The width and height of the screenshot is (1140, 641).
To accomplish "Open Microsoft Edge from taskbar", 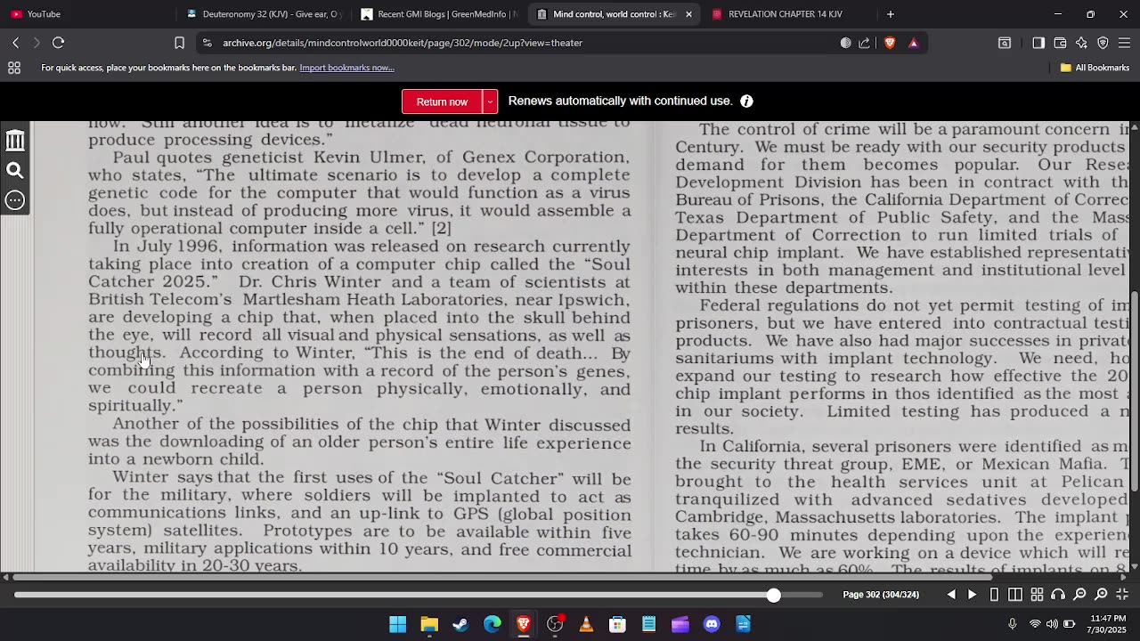I will (492, 625).
